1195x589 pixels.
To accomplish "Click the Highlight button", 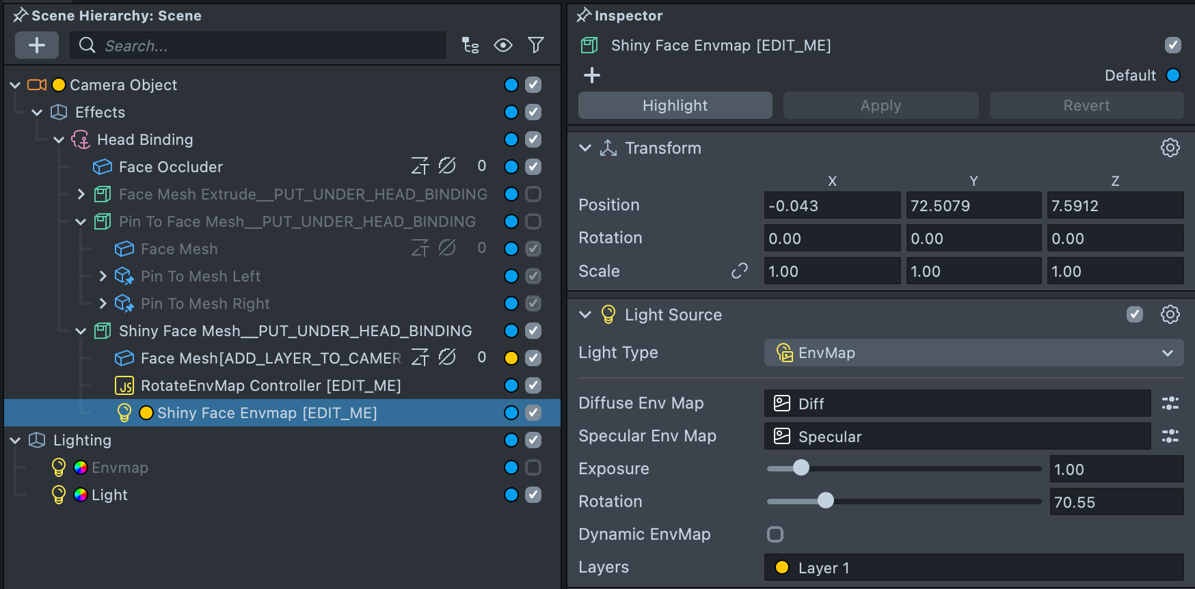I will pos(675,106).
